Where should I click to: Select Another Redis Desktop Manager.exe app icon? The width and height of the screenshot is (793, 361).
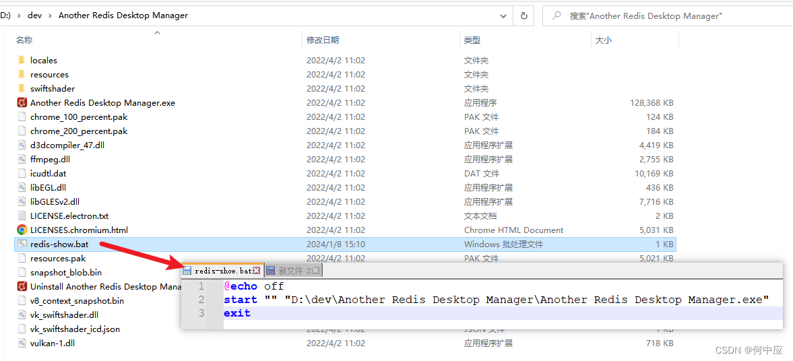coord(22,102)
